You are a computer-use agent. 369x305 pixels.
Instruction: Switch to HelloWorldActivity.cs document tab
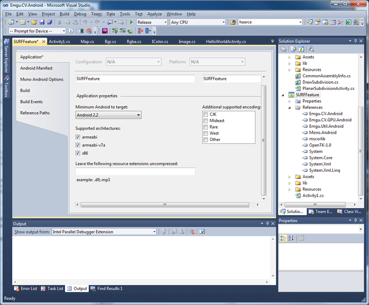click(x=226, y=41)
